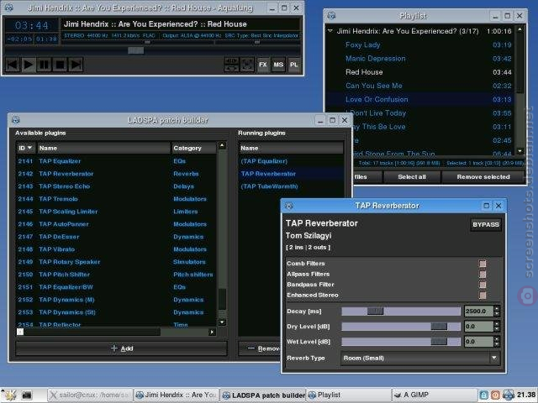Screen dimensions: 538x403
Task: Sort available plugins by Name column
Action: 103,148
